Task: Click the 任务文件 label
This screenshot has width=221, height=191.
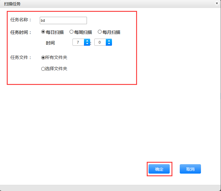Action: [21, 57]
